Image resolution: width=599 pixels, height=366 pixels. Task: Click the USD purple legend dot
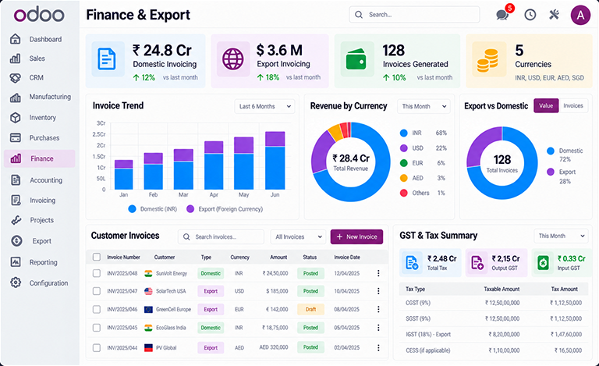click(403, 147)
